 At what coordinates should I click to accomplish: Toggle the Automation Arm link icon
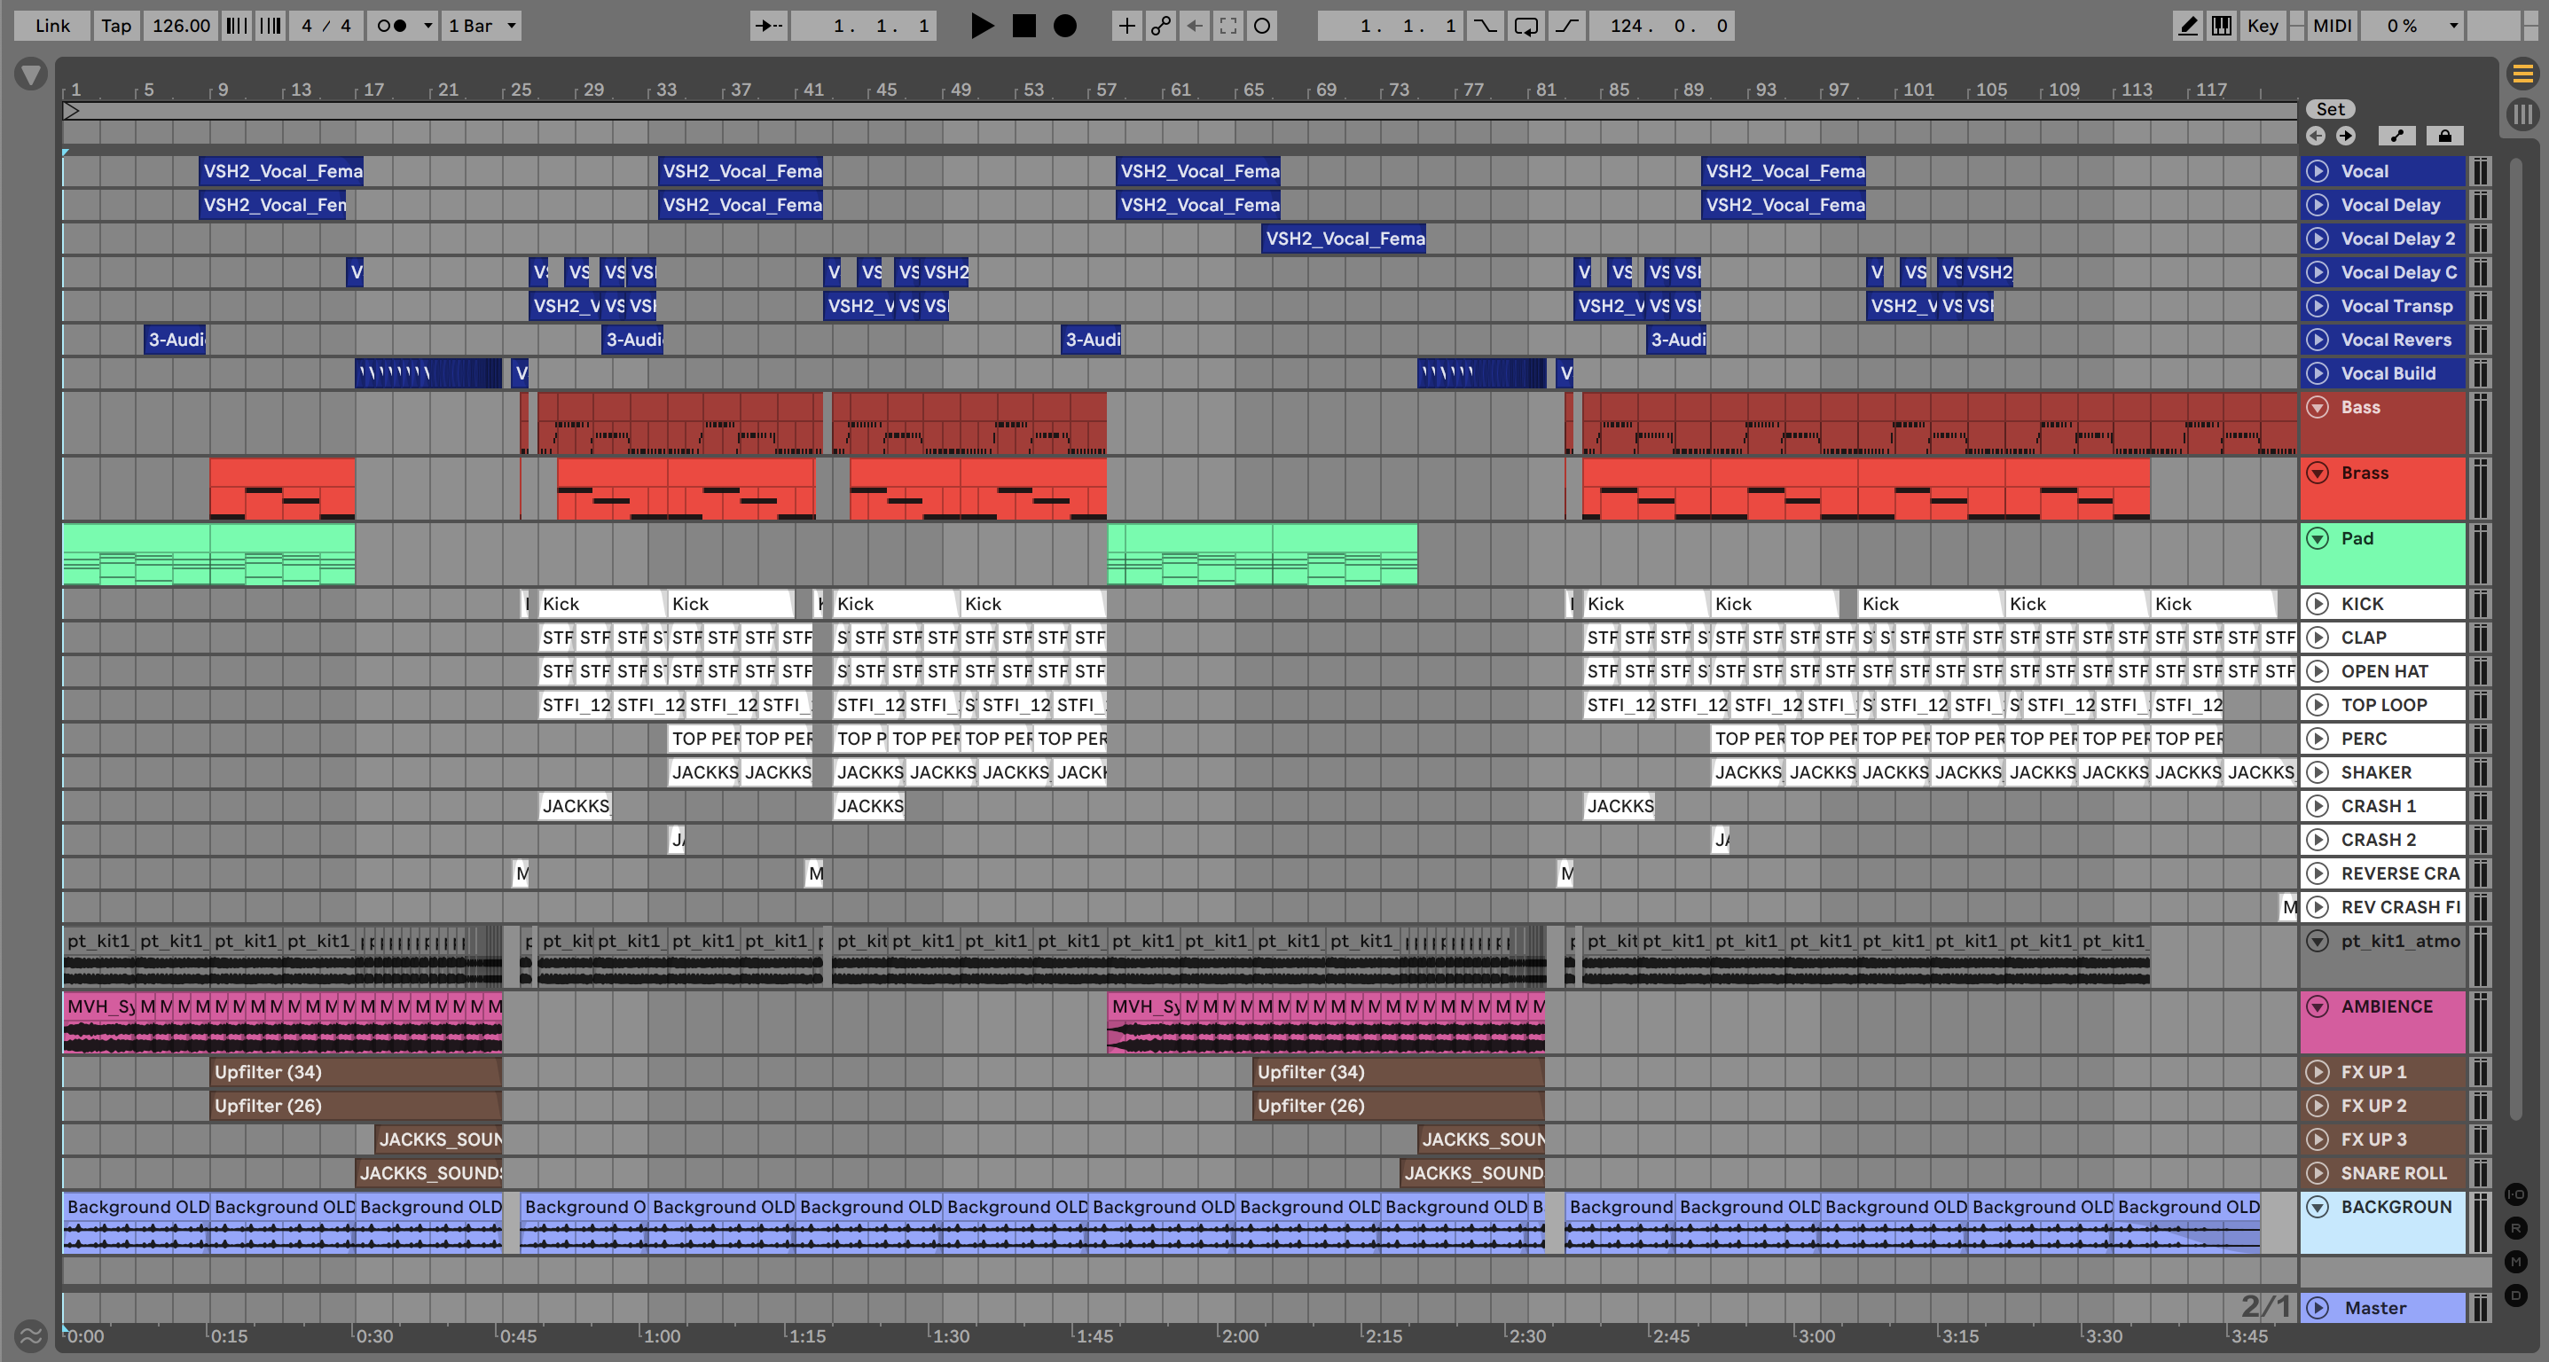[x=1160, y=26]
